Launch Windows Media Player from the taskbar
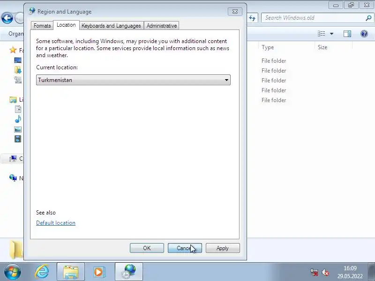The width and height of the screenshot is (375, 281). coord(98,272)
